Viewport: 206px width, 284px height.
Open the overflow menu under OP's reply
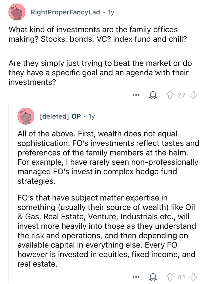pos(136,277)
